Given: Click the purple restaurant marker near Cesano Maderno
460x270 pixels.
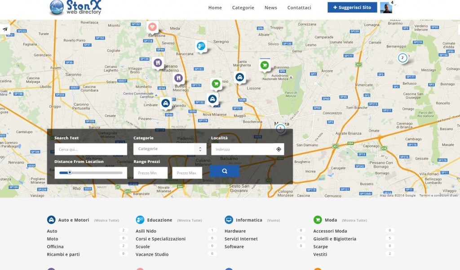Looking at the screenshot, I should pyautogui.click(x=158, y=63).
